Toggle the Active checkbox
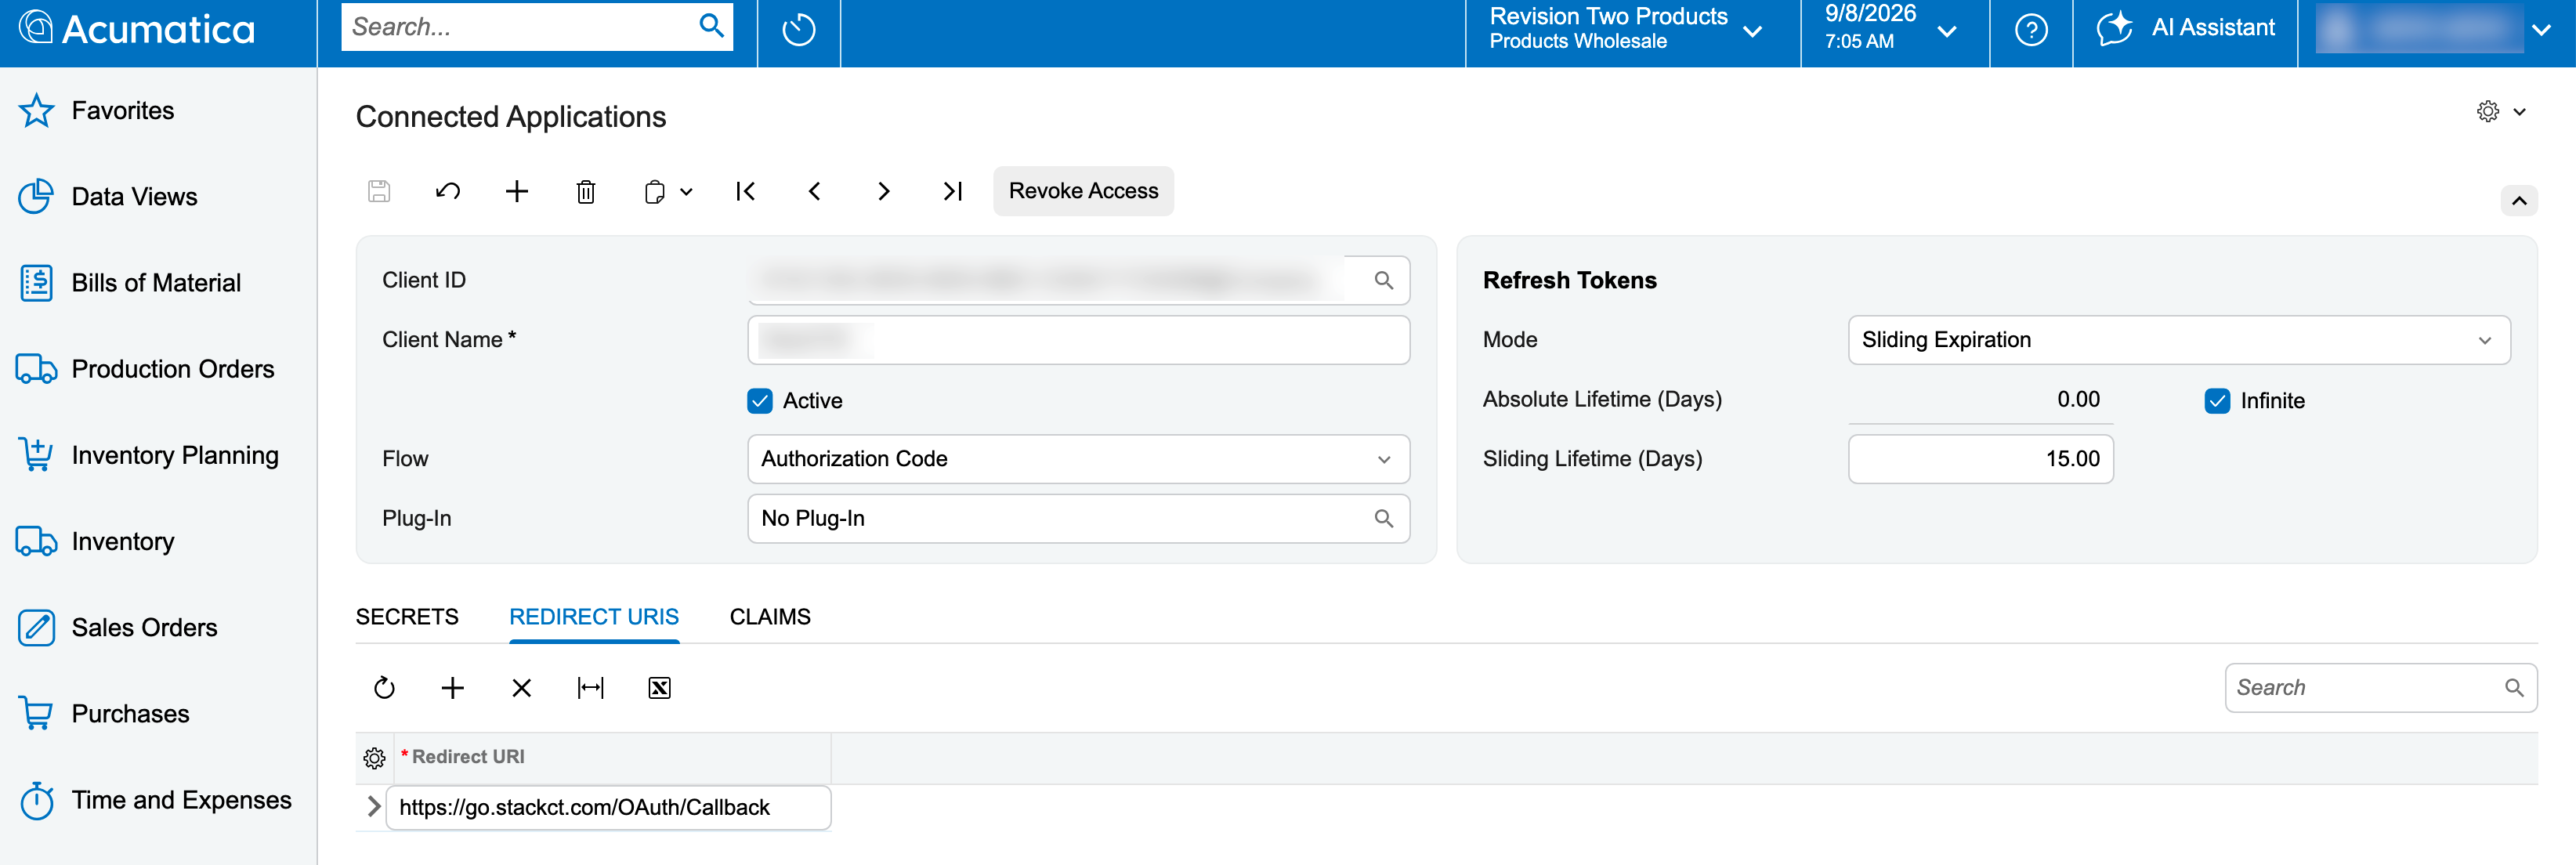The height and width of the screenshot is (865, 2576). pyautogui.click(x=760, y=401)
